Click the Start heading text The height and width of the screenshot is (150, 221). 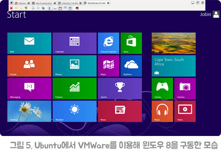(x=17, y=14)
